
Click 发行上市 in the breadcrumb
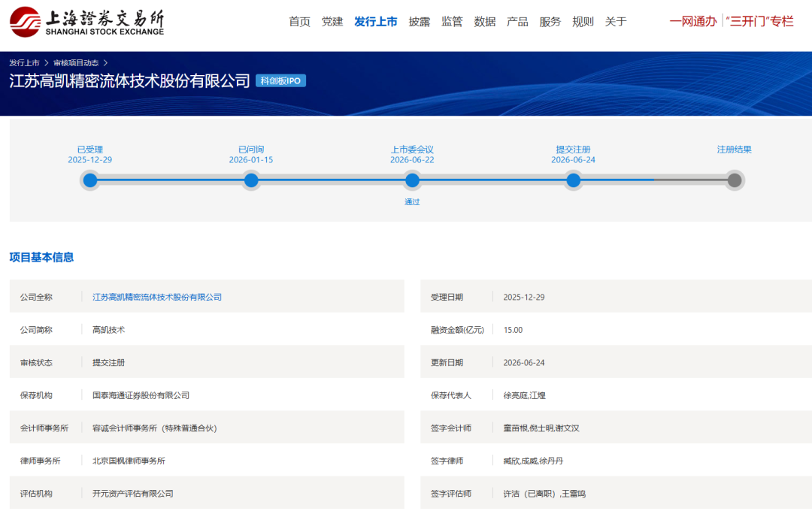pos(24,62)
